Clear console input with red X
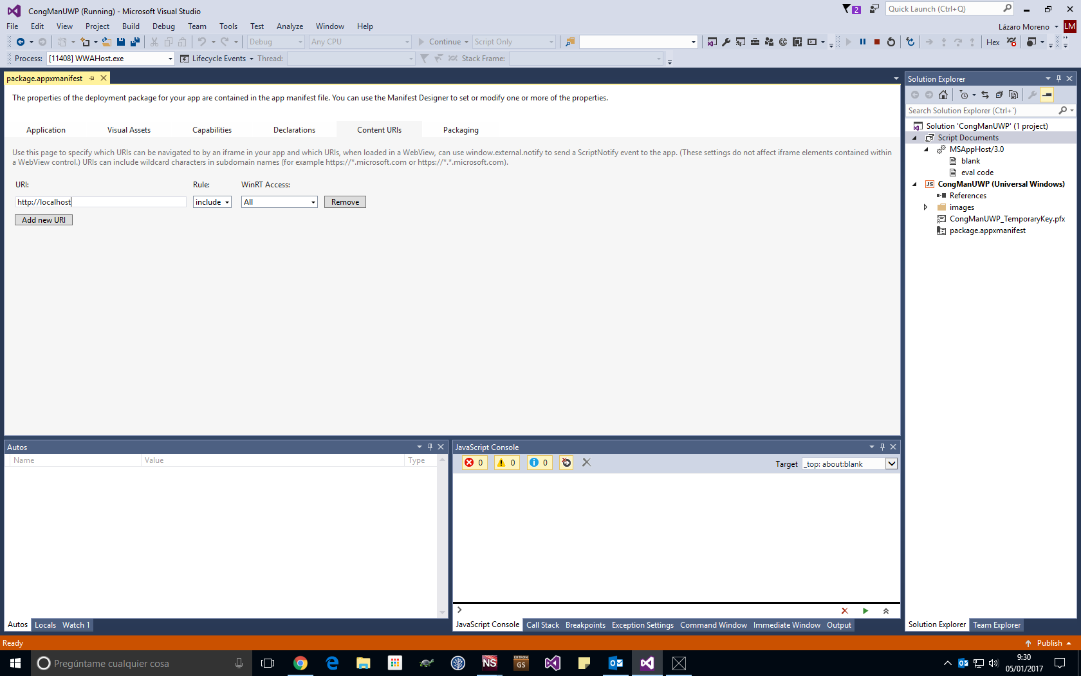The height and width of the screenshot is (676, 1081). pos(845,611)
